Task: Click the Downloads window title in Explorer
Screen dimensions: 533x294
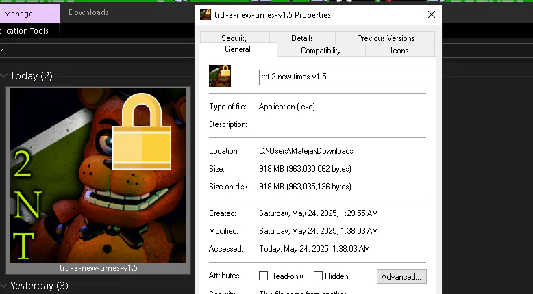Action: 89,12
